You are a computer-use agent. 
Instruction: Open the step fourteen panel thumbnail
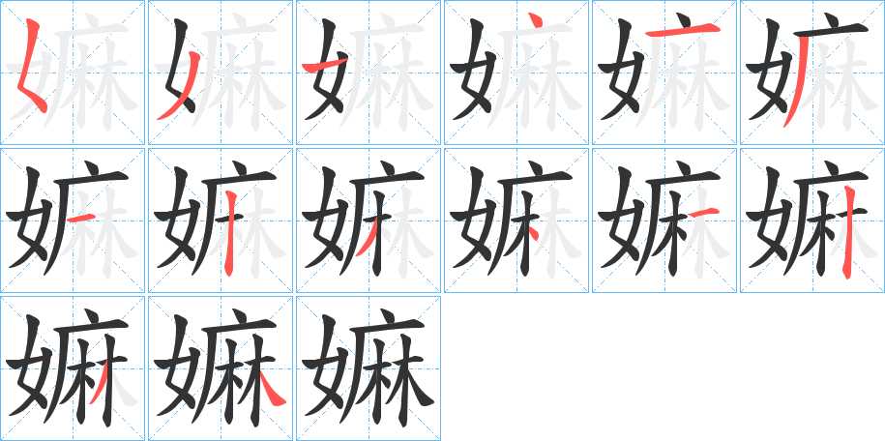point(221,368)
